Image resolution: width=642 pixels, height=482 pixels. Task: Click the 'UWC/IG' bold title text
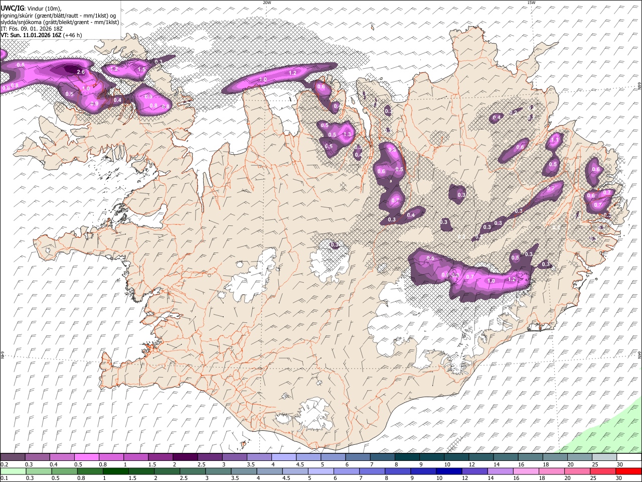coord(12,9)
